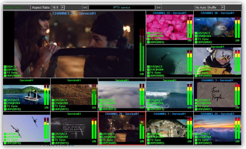Screen dimensions: 246x149
Task: Go to previous service with << button
Action: 85,7
